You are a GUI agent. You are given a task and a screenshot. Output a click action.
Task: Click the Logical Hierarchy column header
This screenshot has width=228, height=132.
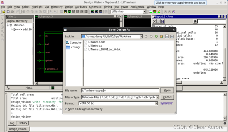pos(19,21)
